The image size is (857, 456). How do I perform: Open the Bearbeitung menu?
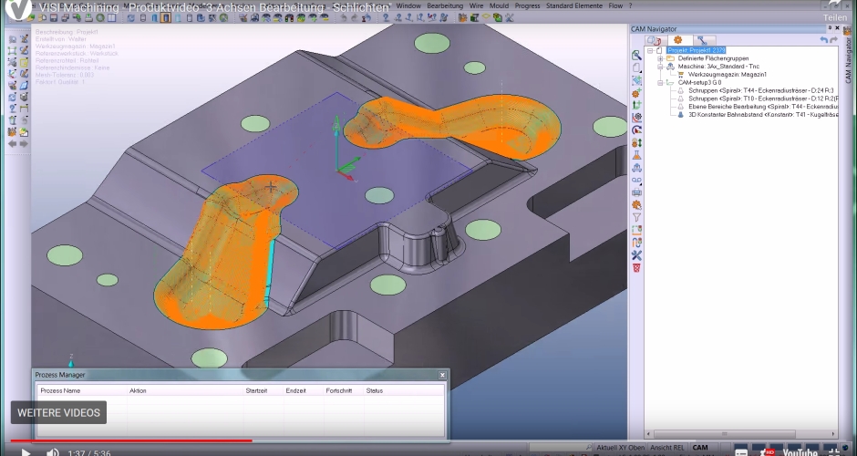pos(445,6)
